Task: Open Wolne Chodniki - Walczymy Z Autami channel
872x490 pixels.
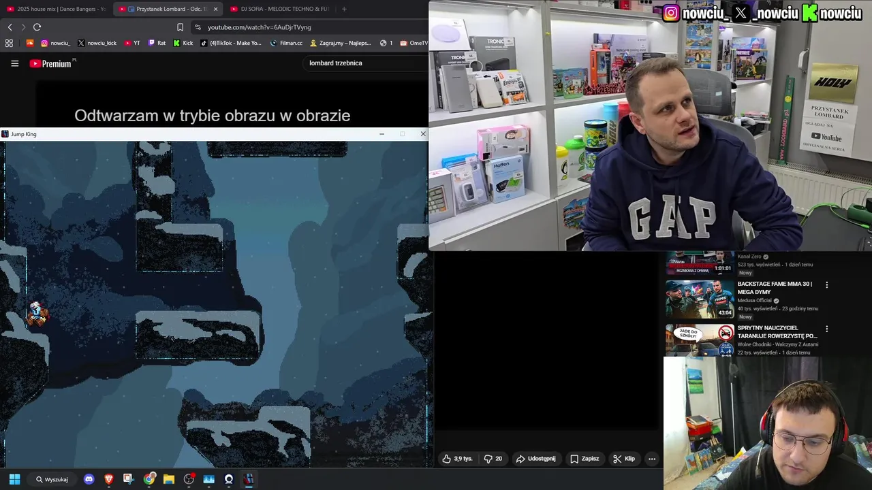Action: pyautogui.click(x=778, y=344)
